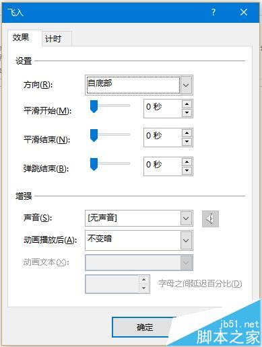This screenshot has height=347, width=262.
Task: Increase 平滑开始 seconds with up arrow
Action: point(187,104)
